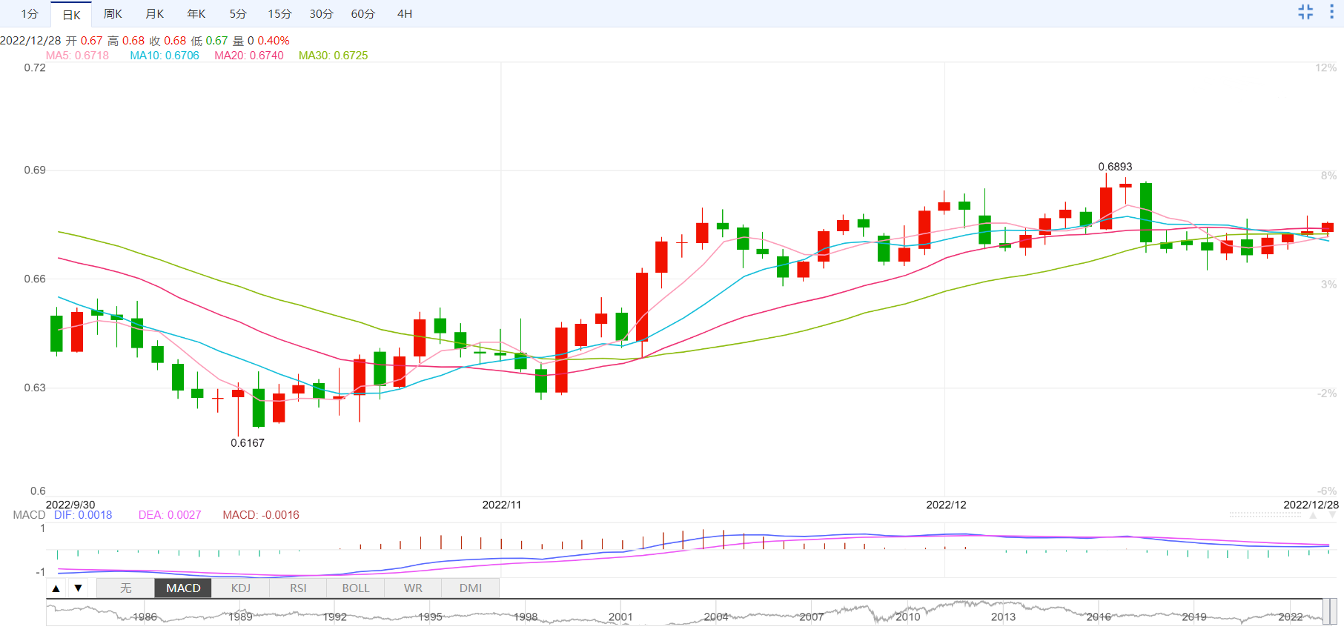Click the 1998 label on the overview timeline
This screenshot has height=641, width=1344.
526,617
